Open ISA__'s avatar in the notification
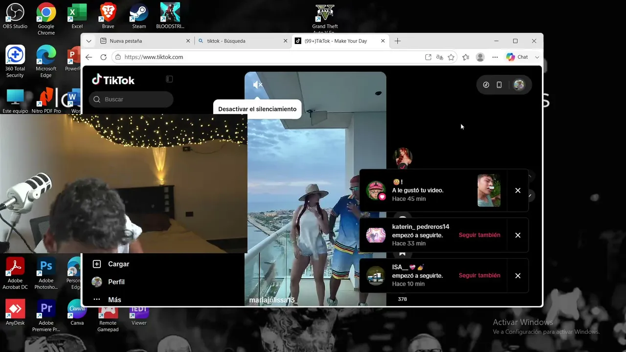Screen dimensions: 626x352 click(376, 276)
